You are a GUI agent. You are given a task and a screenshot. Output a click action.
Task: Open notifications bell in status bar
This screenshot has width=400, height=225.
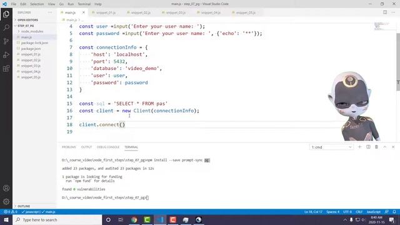394,212
